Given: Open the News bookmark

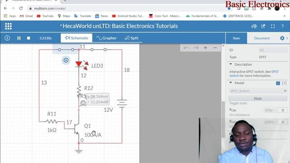Looking at the screenshot, I should 101,16.
